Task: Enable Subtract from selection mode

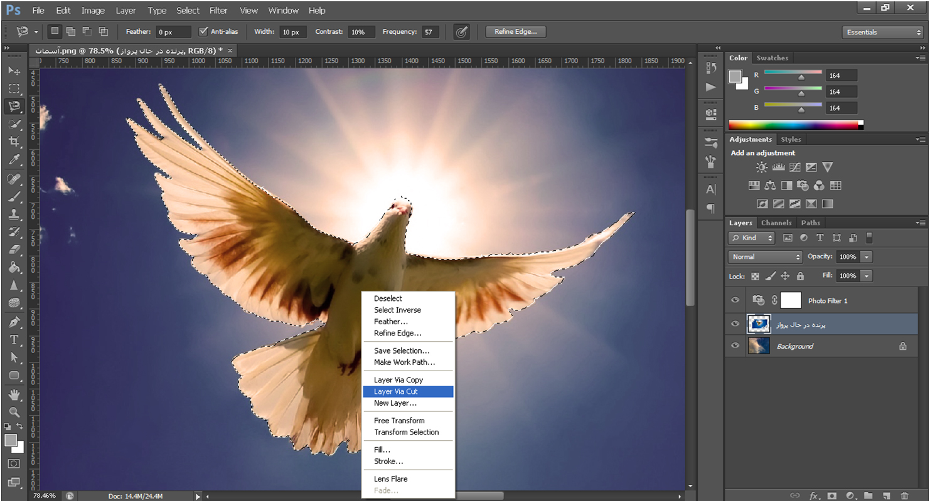Action: point(87,31)
